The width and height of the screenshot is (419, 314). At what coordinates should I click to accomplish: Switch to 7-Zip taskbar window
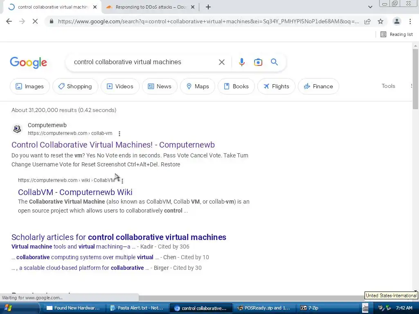pos(328,308)
